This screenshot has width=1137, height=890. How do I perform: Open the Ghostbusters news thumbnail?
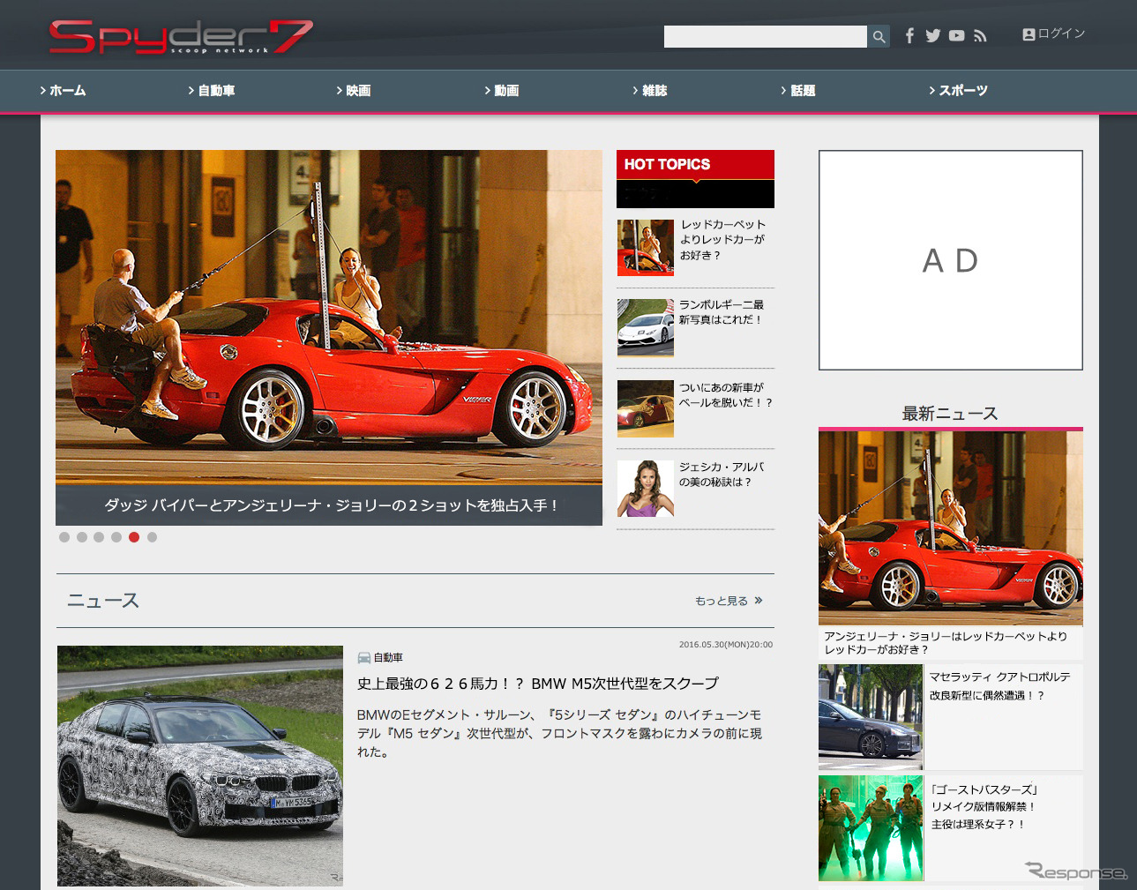871,827
